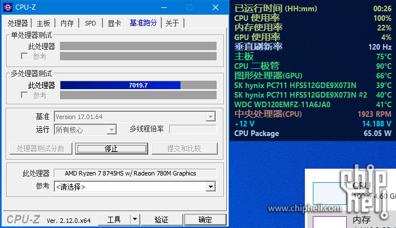Screen dimensions: 396x228
Task: Click the SK hynix PC711 #2 40°C entry
Action: pos(313,95)
